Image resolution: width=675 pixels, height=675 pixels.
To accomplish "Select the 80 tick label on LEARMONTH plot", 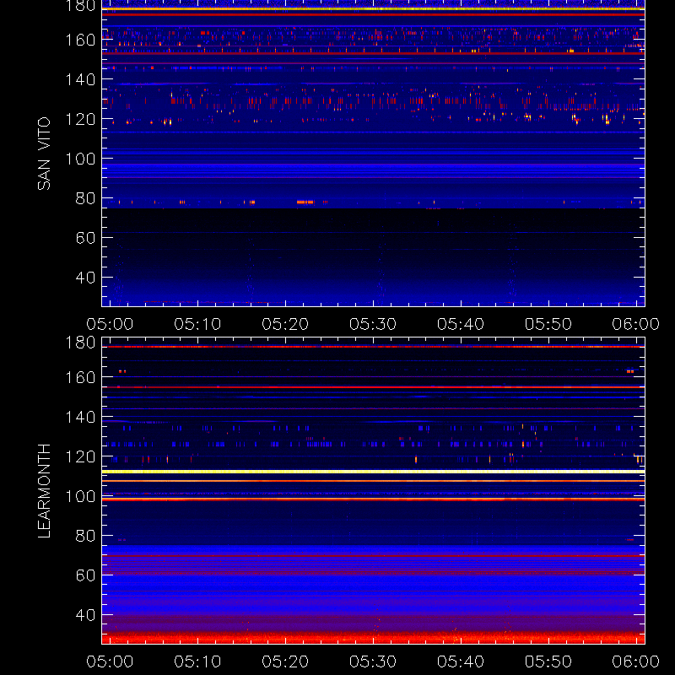I will point(85,536).
